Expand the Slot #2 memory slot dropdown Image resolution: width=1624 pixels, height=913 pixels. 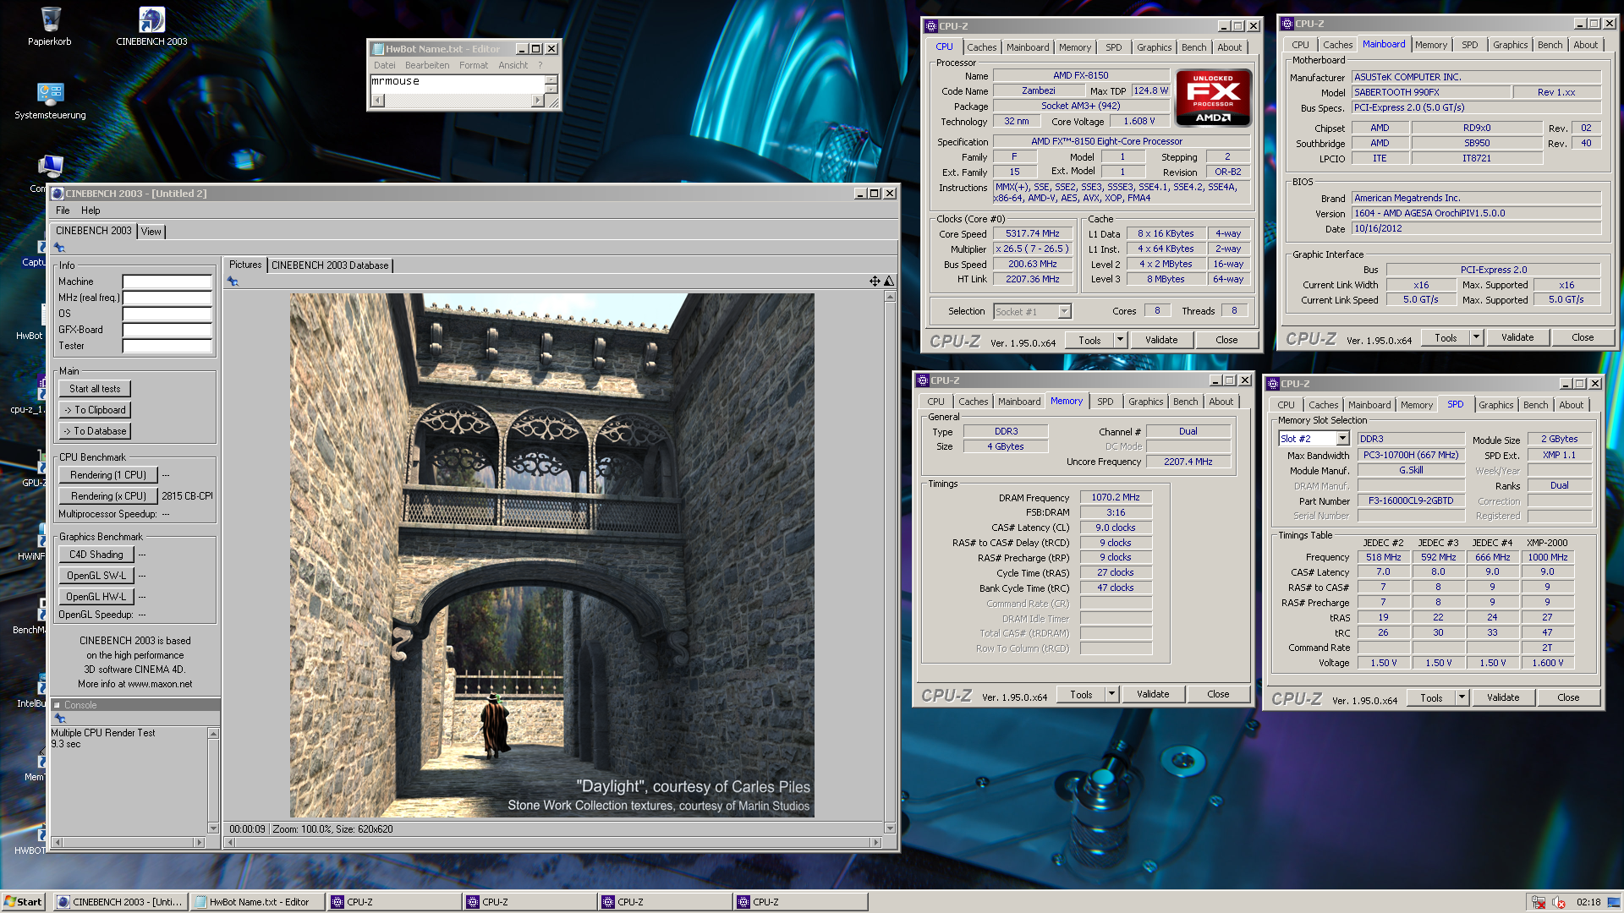[x=1342, y=439]
